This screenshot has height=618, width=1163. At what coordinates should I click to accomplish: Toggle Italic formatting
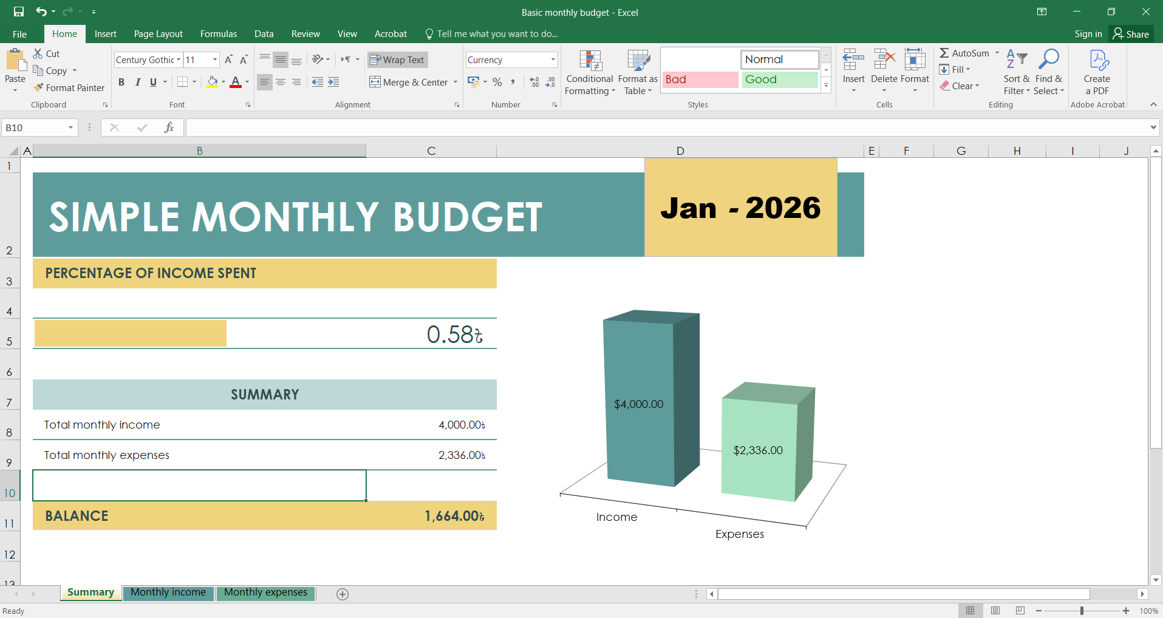click(137, 82)
